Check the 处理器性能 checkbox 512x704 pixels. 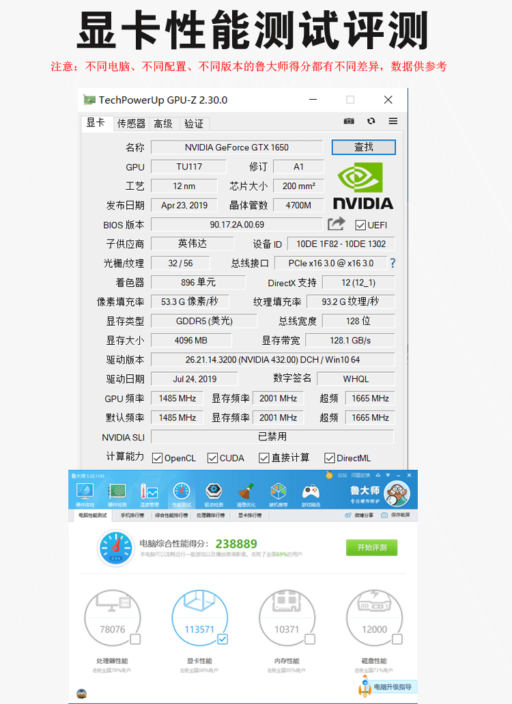click(x=135, y=639)
